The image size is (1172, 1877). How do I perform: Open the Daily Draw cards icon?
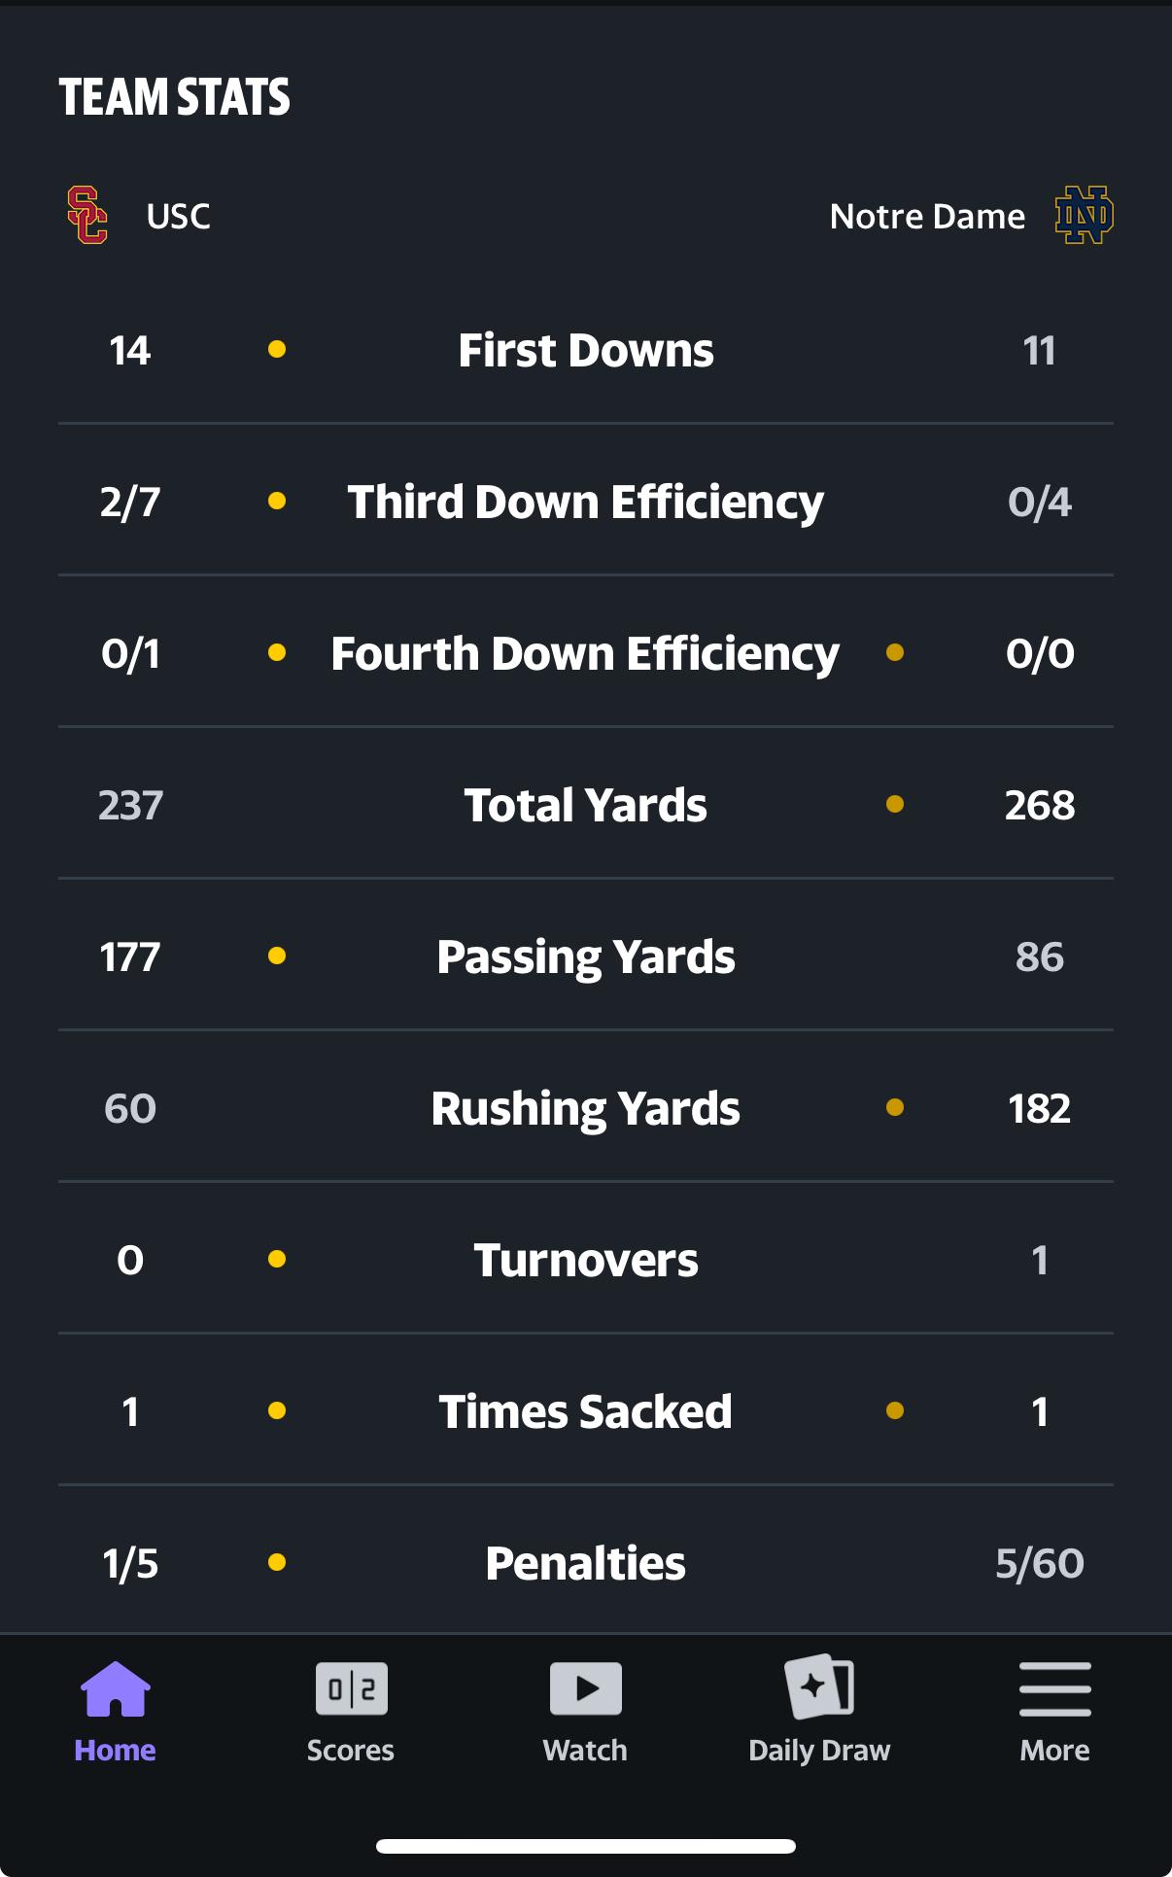click(819, 1687)
